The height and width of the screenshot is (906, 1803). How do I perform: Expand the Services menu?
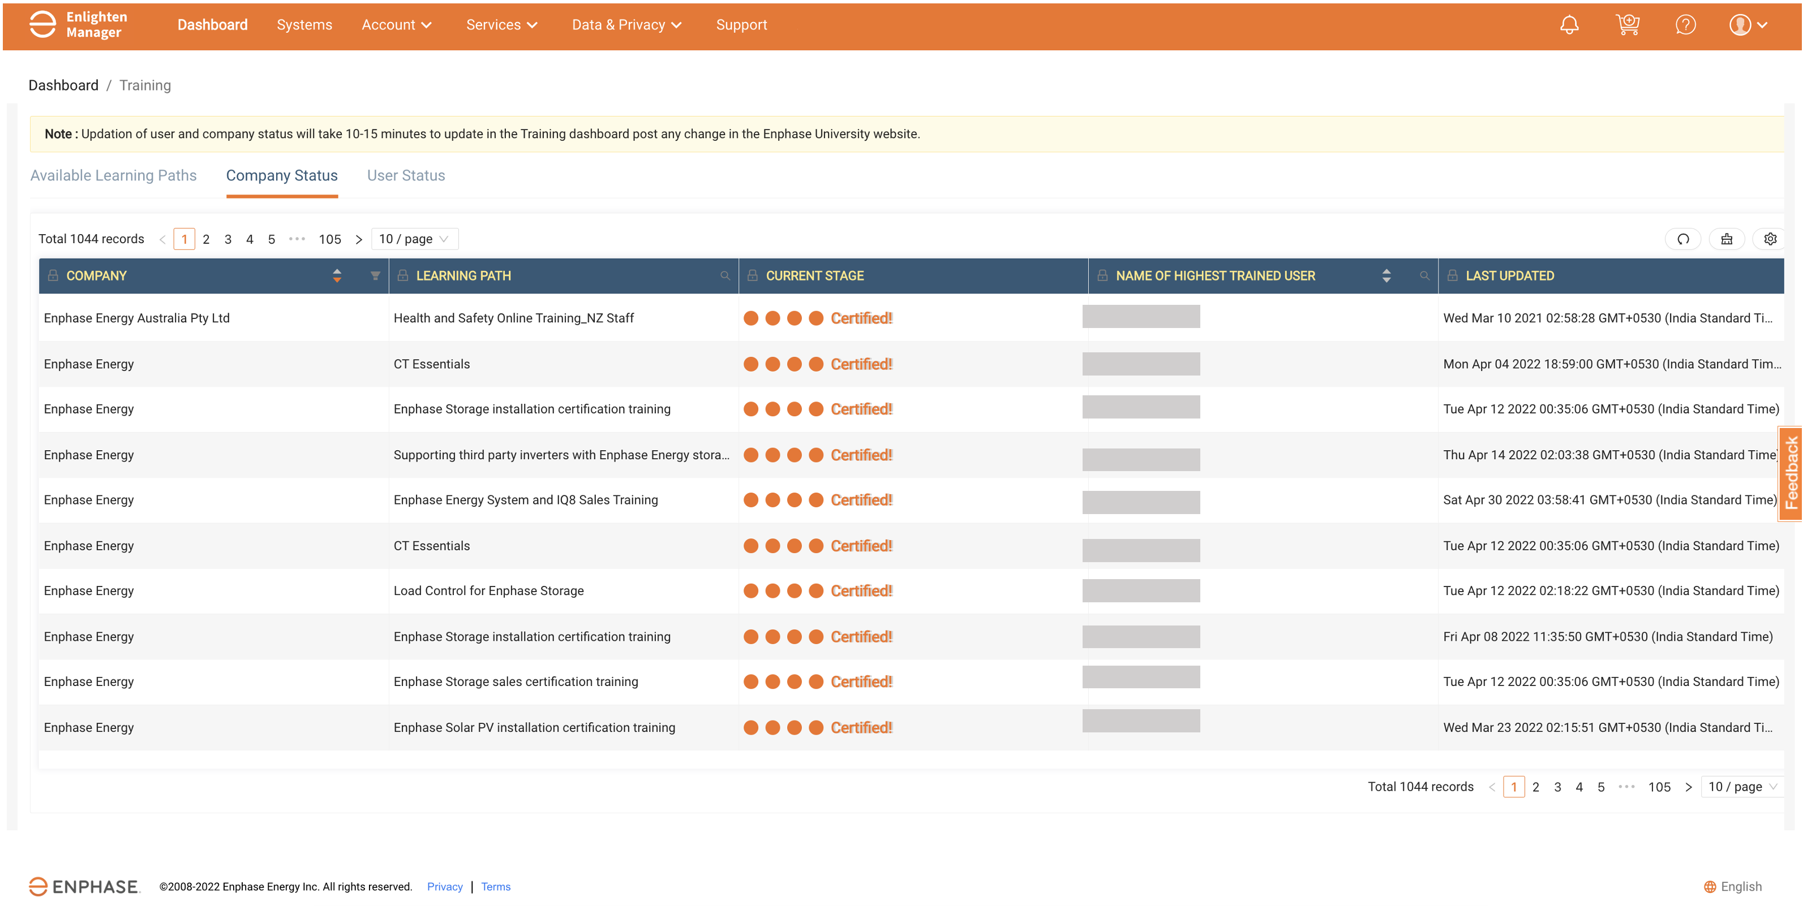point(502,25)
